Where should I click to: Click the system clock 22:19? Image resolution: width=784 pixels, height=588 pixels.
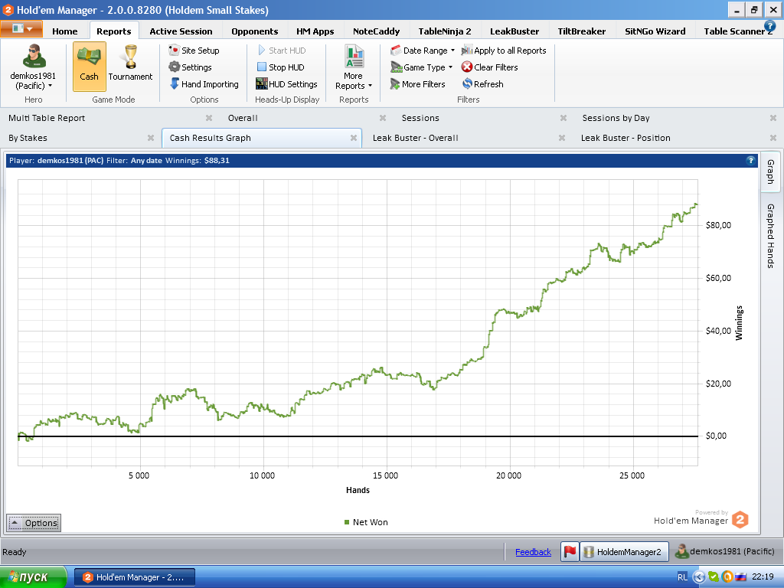(x=763, y=577)
